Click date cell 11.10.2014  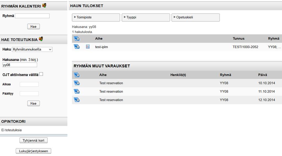pos(267,91)
